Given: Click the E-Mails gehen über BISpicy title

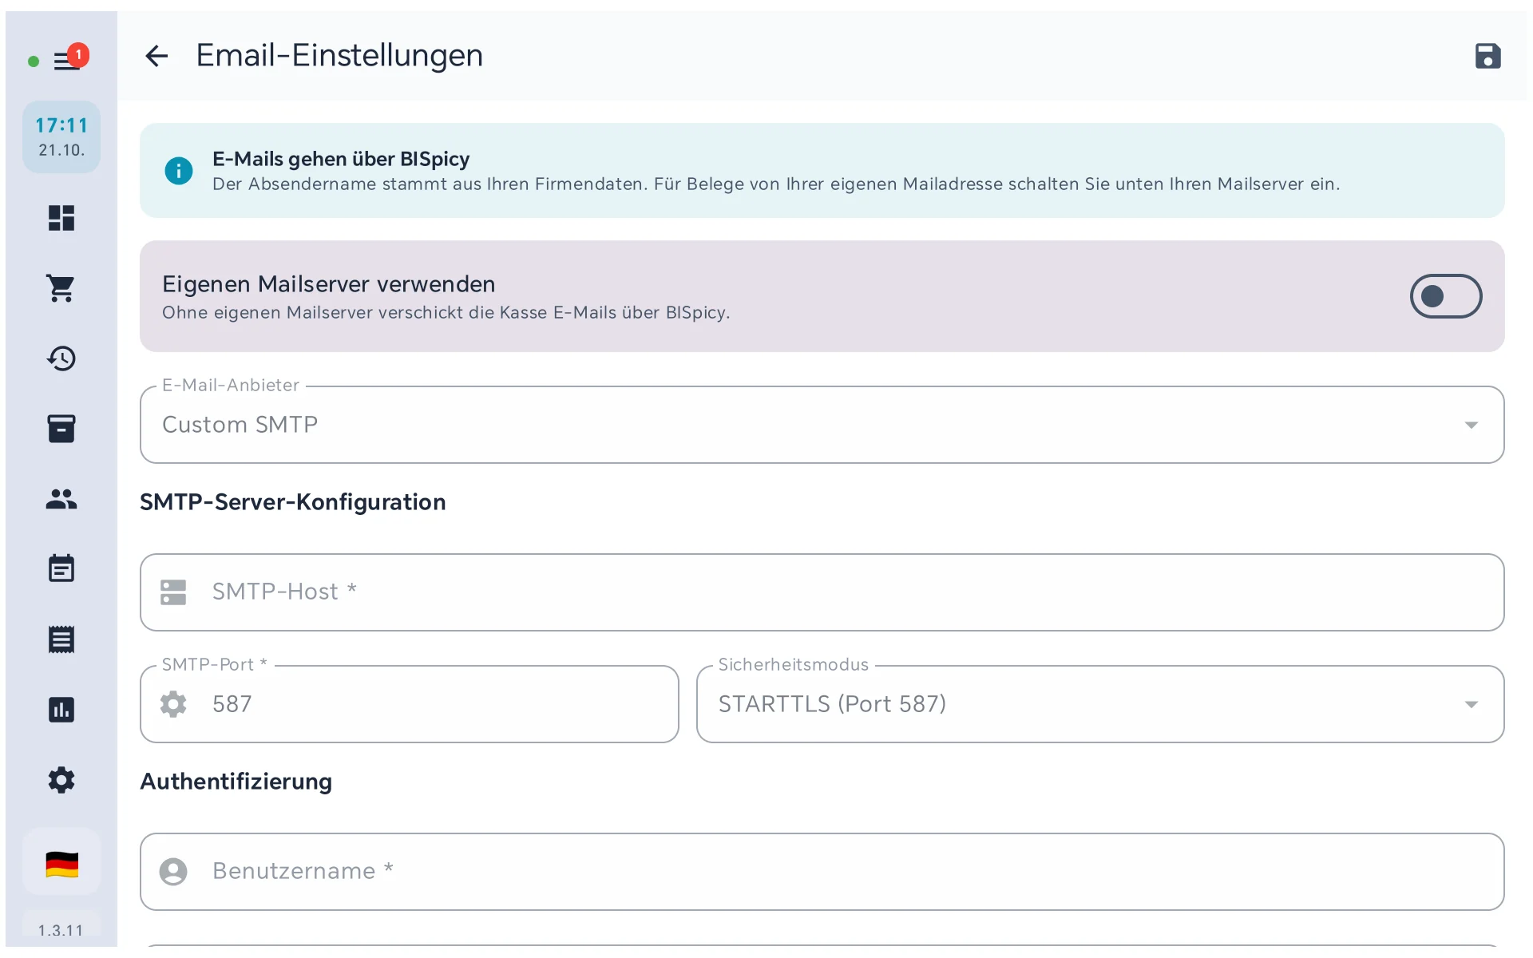Looking at the screenshot, I should [341, 159].
